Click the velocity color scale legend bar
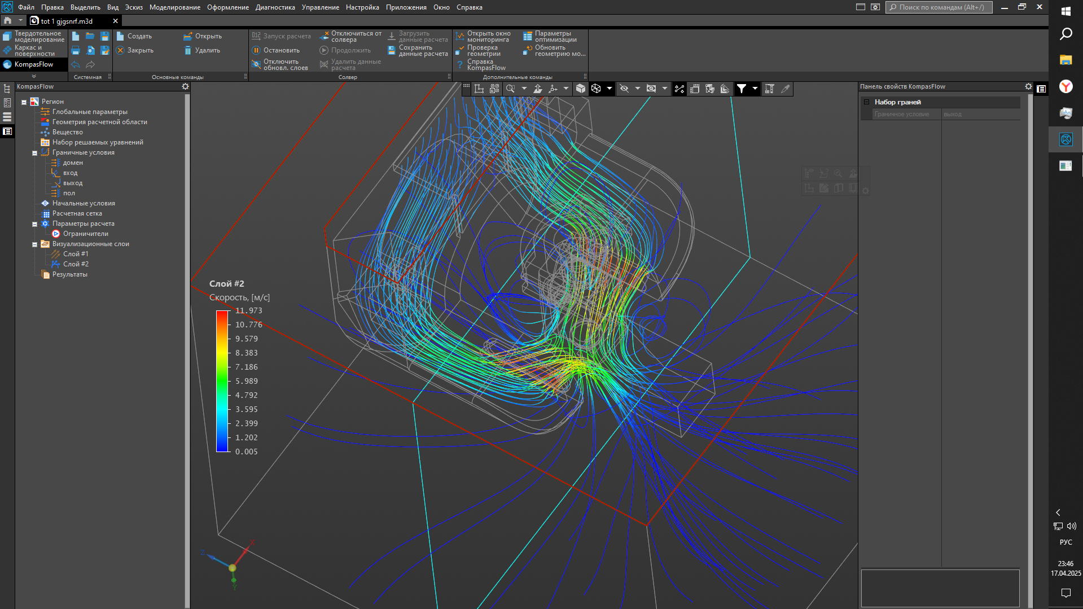 click(x=222, y=381)
